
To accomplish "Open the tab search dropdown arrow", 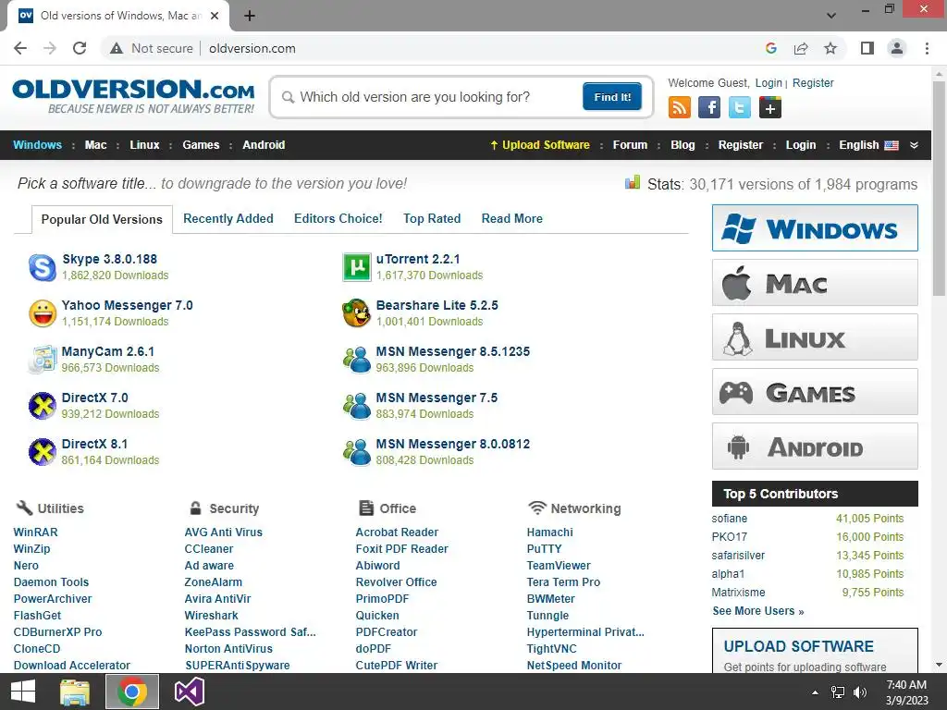I will 831,16.
